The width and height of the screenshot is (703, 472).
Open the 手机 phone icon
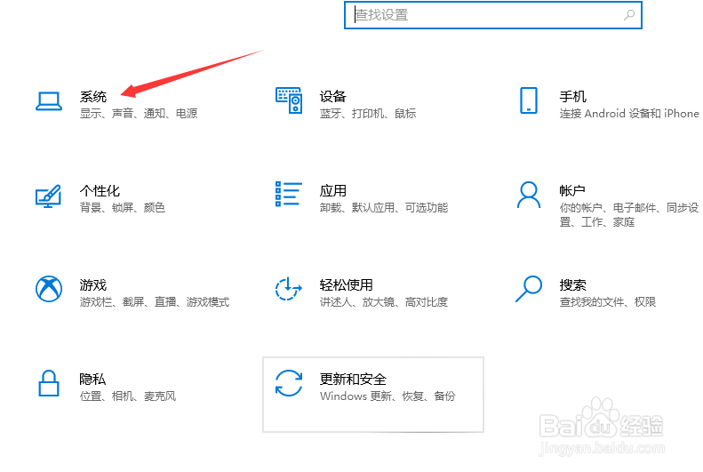coord(529,100)
